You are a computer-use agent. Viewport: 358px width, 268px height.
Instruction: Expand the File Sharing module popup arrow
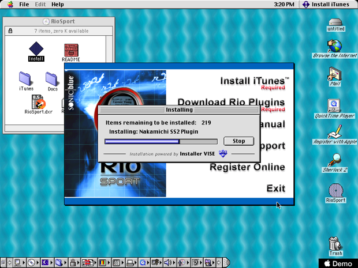[65, 263]
